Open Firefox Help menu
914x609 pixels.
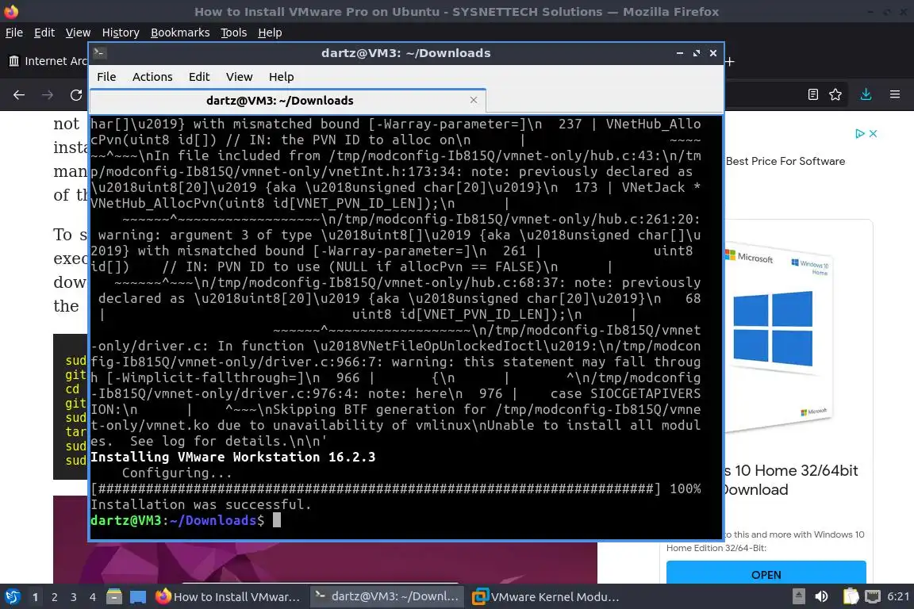(270, 33)
